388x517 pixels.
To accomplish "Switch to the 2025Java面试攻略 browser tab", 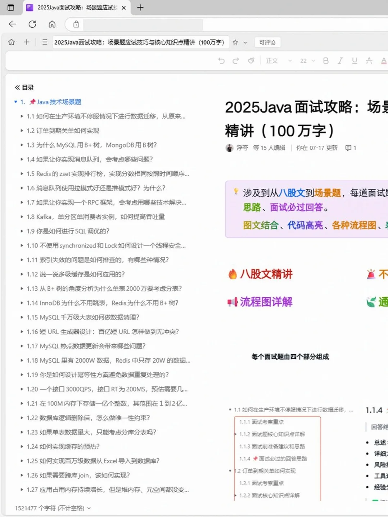I will tap(76, 8).
